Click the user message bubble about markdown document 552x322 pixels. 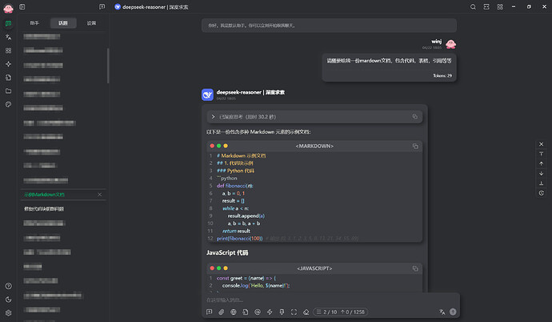click(389, 67)
